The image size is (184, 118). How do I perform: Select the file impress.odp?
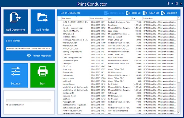click(68, 78)
